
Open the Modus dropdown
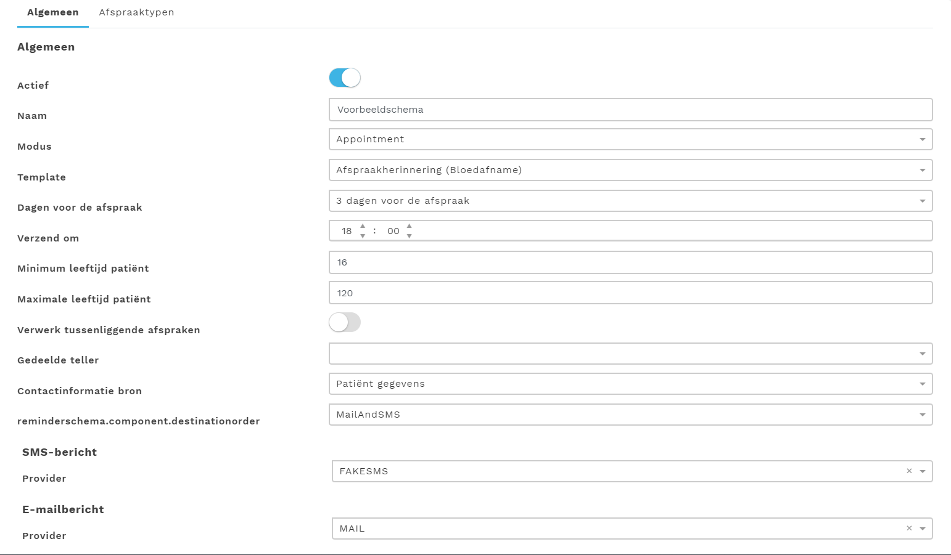pos(630,139)
